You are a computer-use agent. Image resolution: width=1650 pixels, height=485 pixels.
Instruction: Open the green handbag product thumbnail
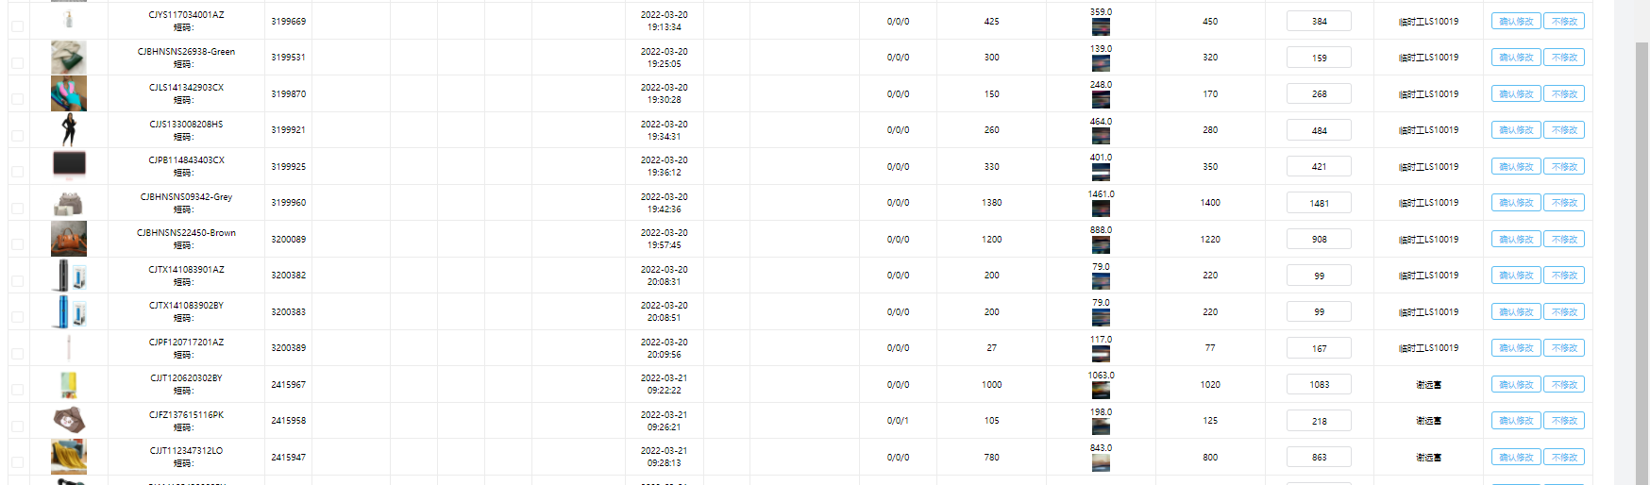tap(68, 58)
